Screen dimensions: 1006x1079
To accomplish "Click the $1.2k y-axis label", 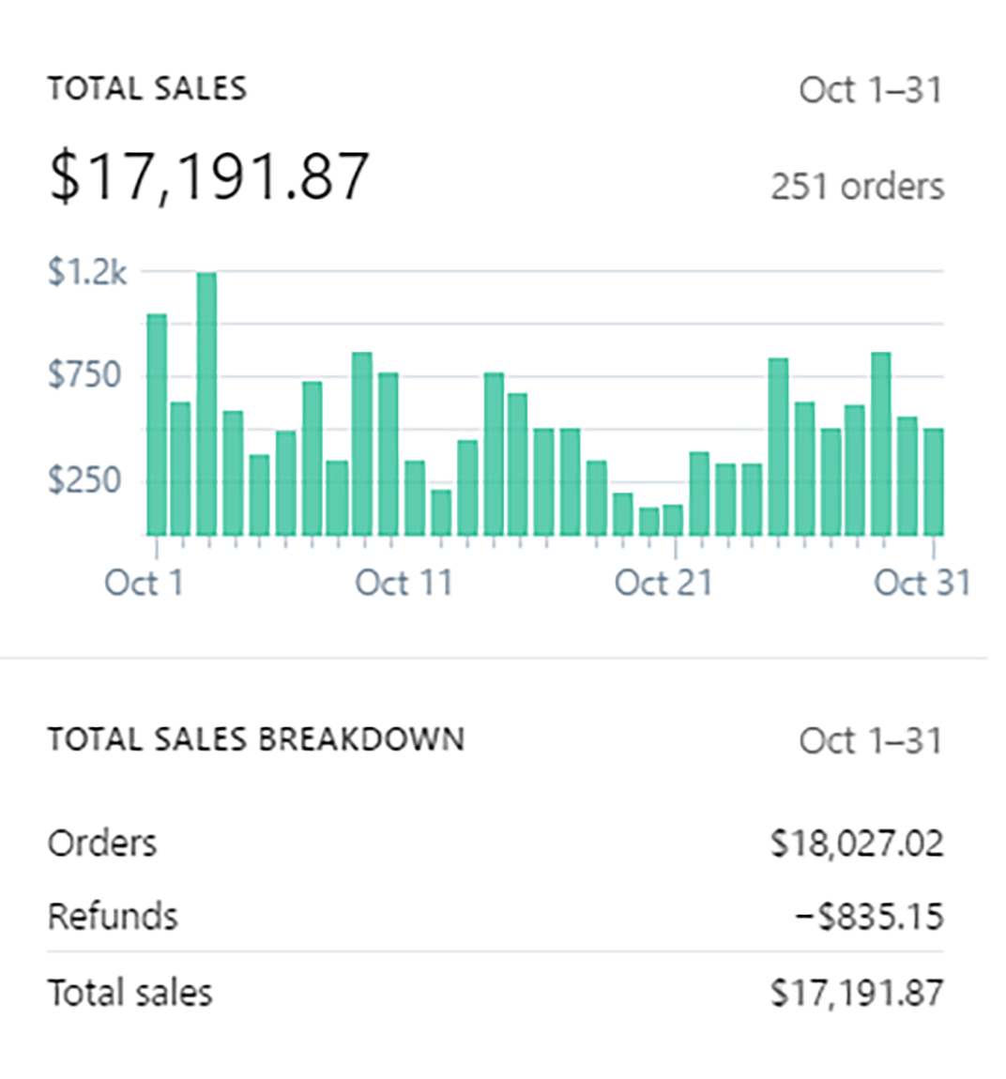I will point(87,272).
